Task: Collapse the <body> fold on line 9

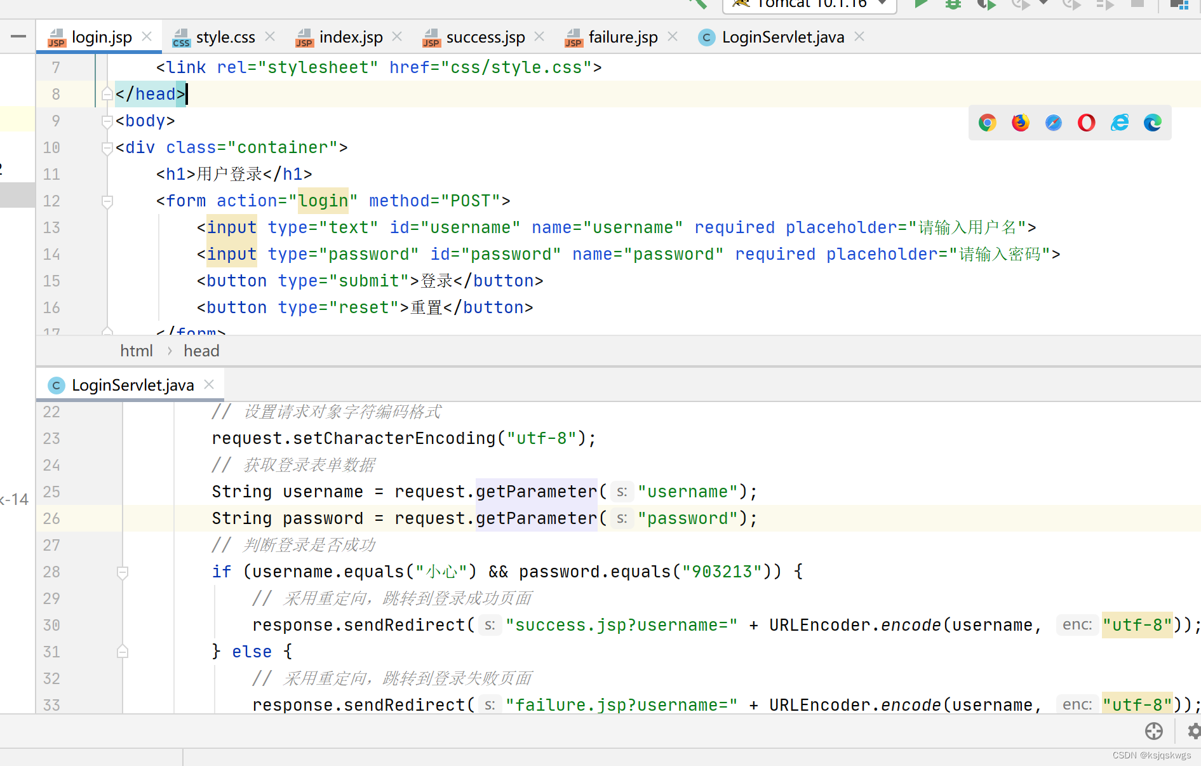Action: tap(107, 121)
